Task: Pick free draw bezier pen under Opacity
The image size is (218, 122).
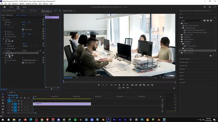Action: 12,41
